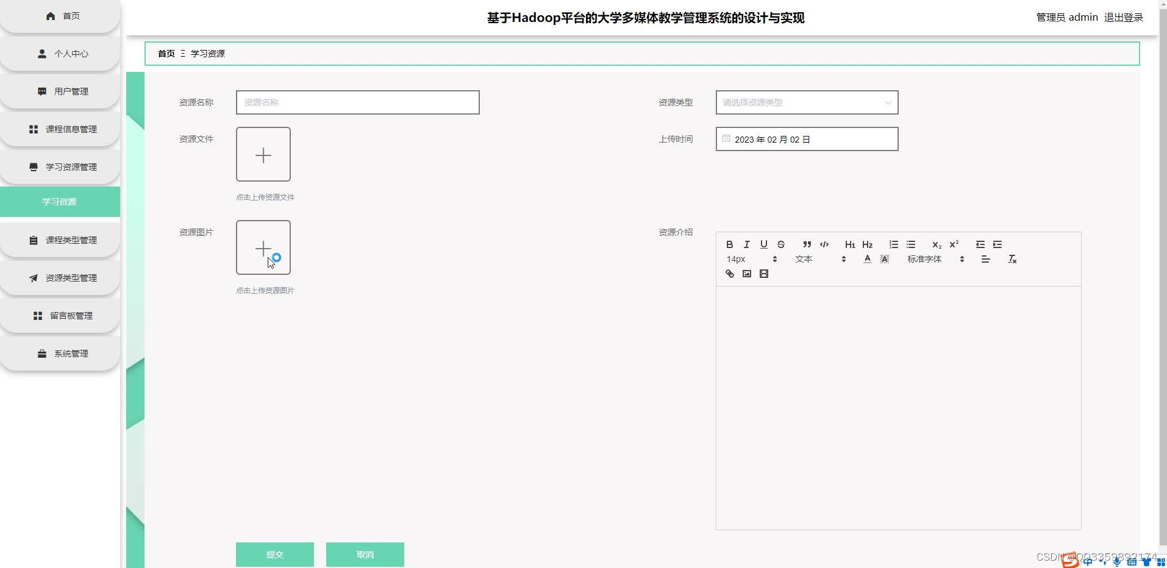The width and height of the screenshot is (1167, 568).
Task: Insert a video into the editor
Action: point(763,274)
